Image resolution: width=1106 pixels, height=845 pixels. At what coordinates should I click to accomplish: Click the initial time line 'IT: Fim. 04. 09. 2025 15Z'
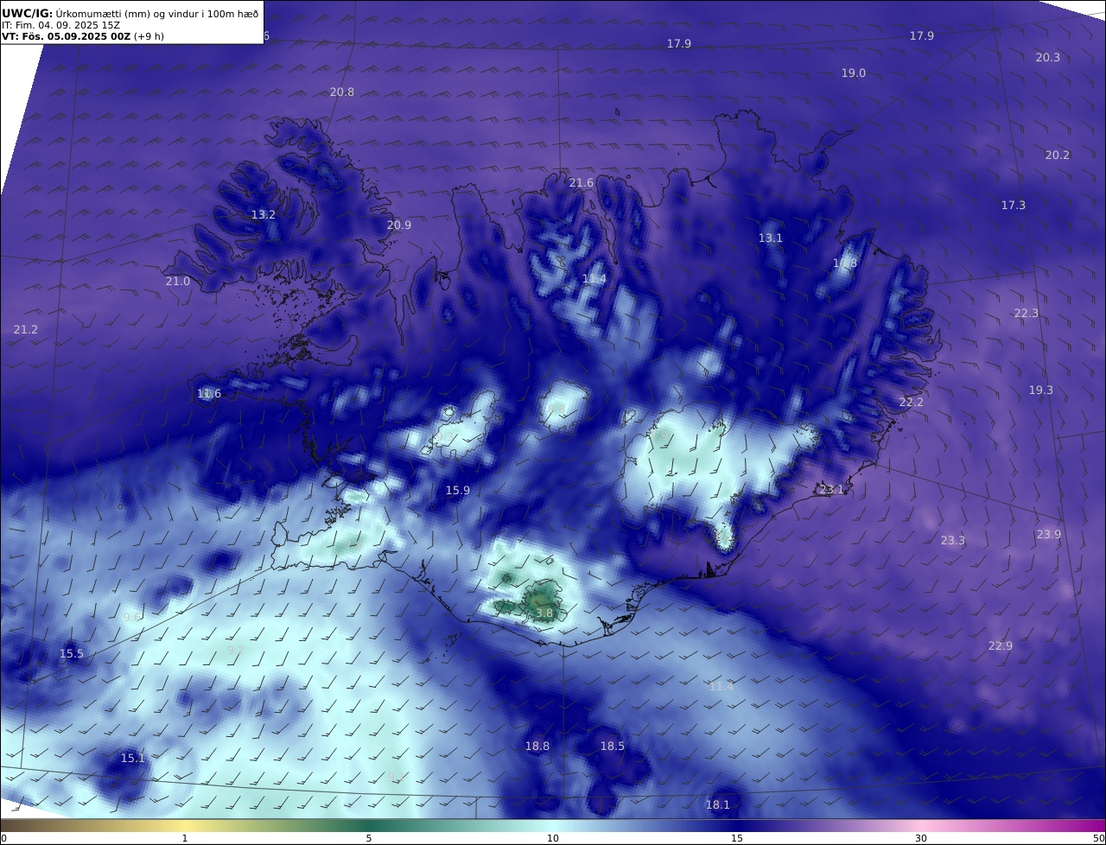point(61,25)
